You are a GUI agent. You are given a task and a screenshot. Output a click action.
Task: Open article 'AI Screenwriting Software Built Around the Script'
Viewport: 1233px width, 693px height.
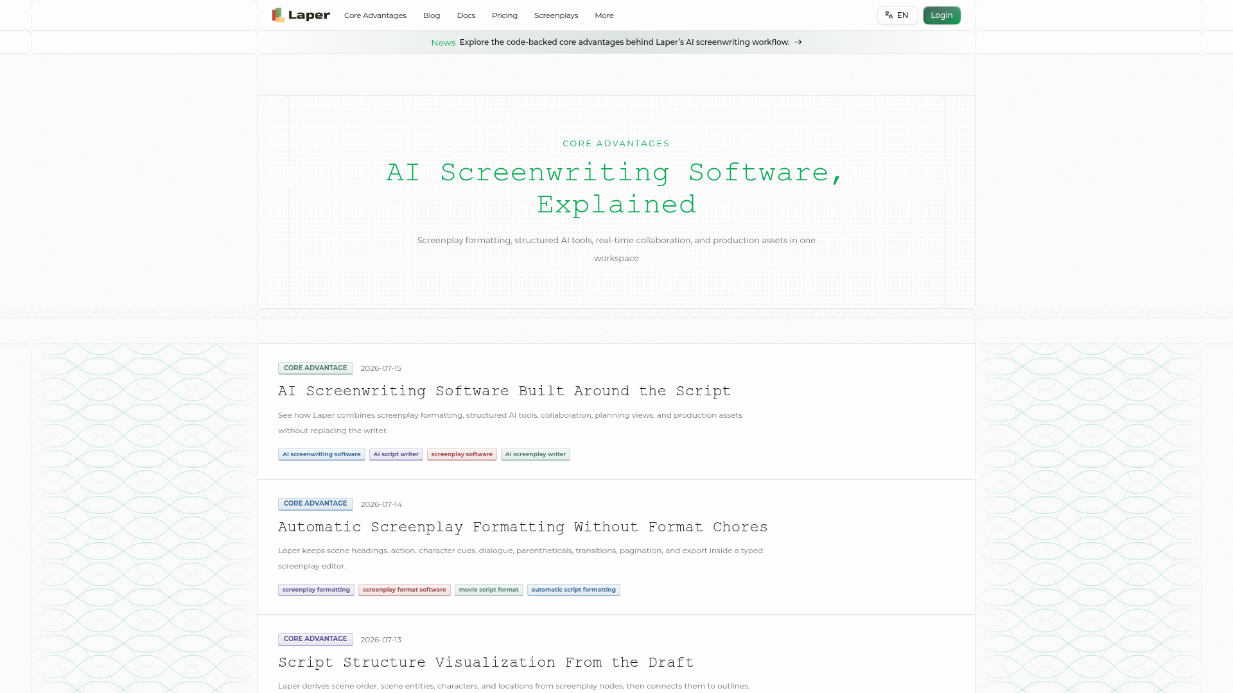(x=504, y=391)
